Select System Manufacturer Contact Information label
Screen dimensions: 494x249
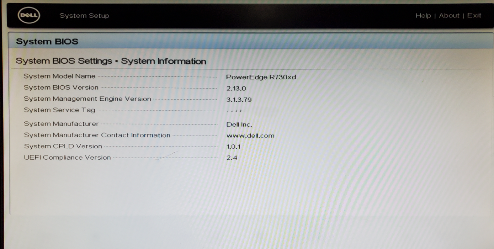pos(97,135)
